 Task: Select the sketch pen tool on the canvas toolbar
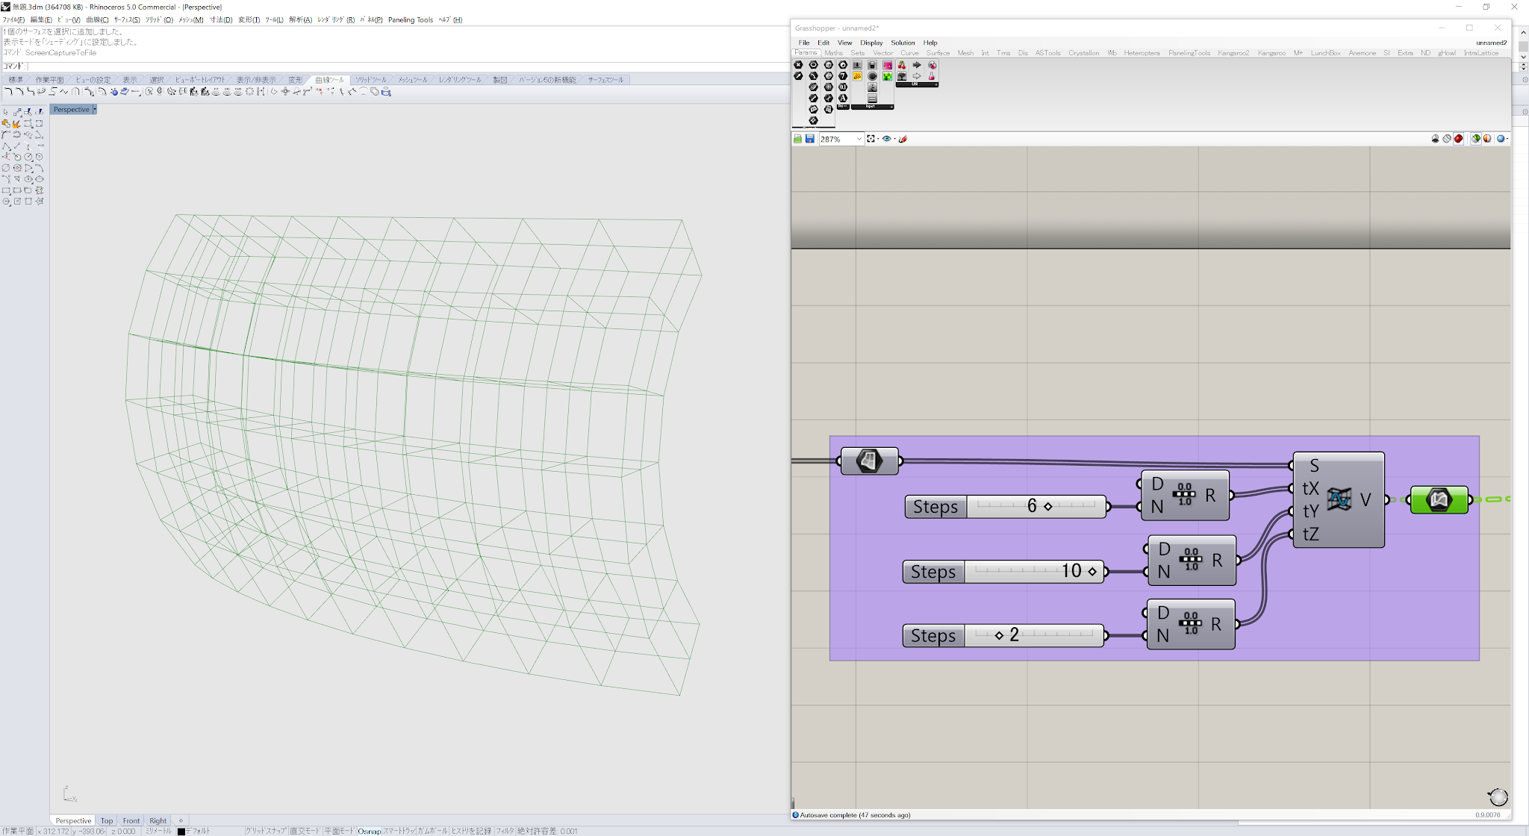point(903,140)
